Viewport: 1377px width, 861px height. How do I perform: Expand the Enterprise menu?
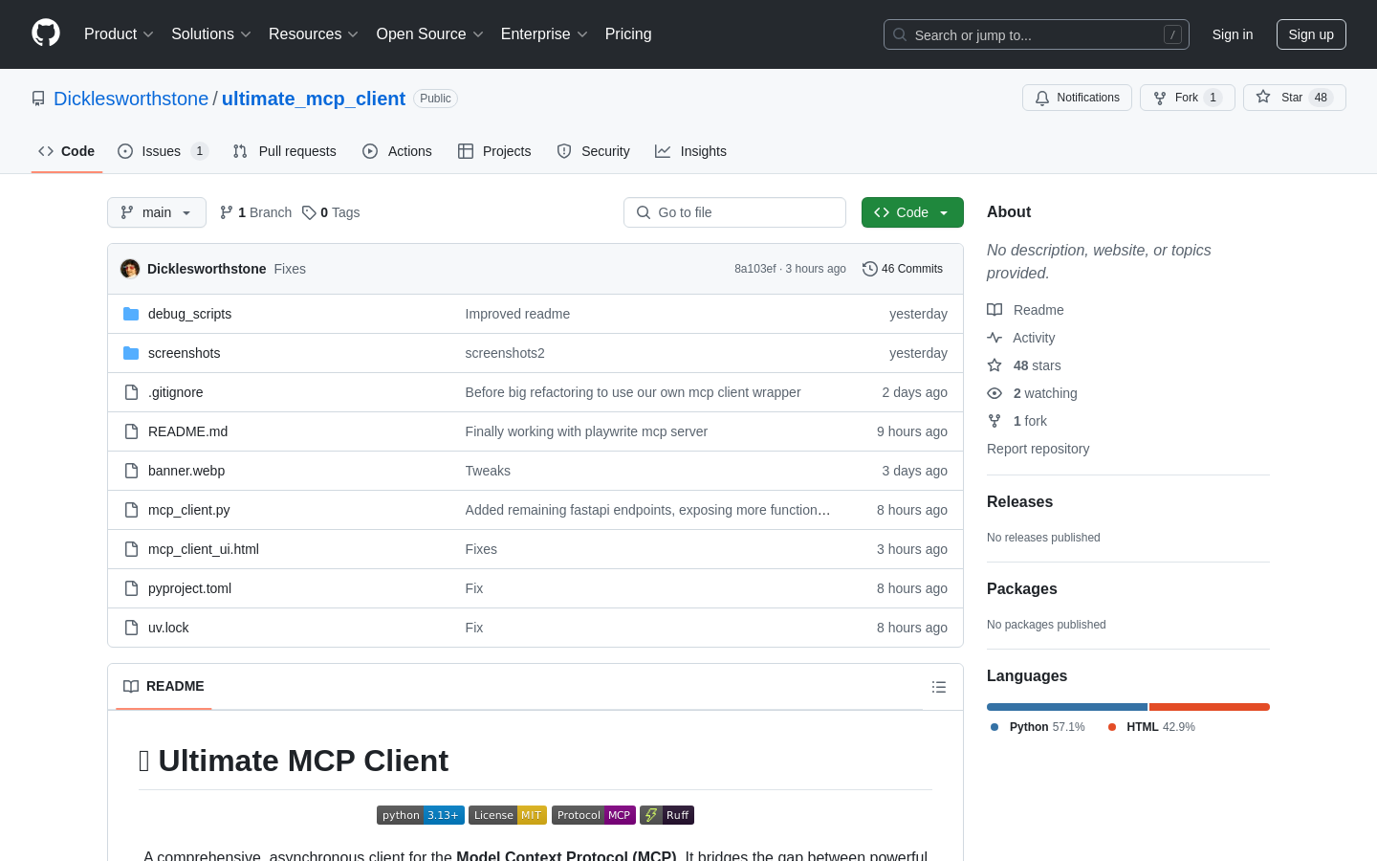(544, 34)
